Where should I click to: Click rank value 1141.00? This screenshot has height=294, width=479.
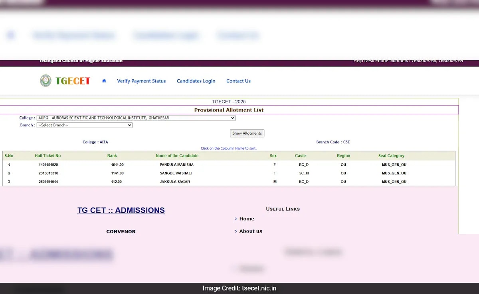pyautogui.click(x=117, y=173)
